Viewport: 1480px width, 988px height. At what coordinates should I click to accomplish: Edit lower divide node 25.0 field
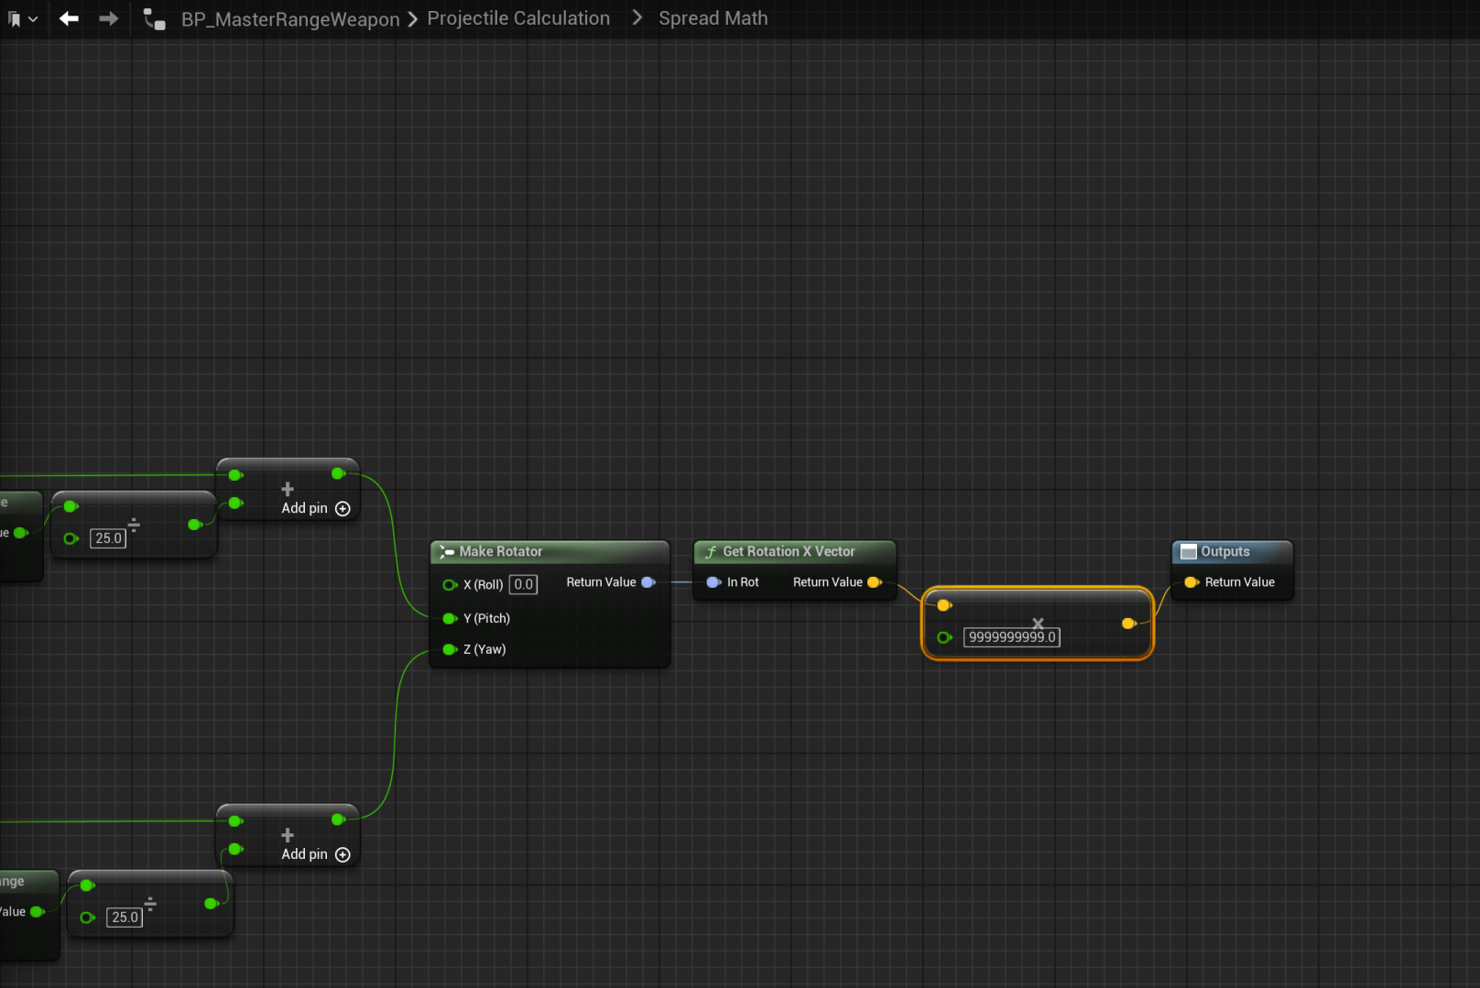tap(125, 917)
